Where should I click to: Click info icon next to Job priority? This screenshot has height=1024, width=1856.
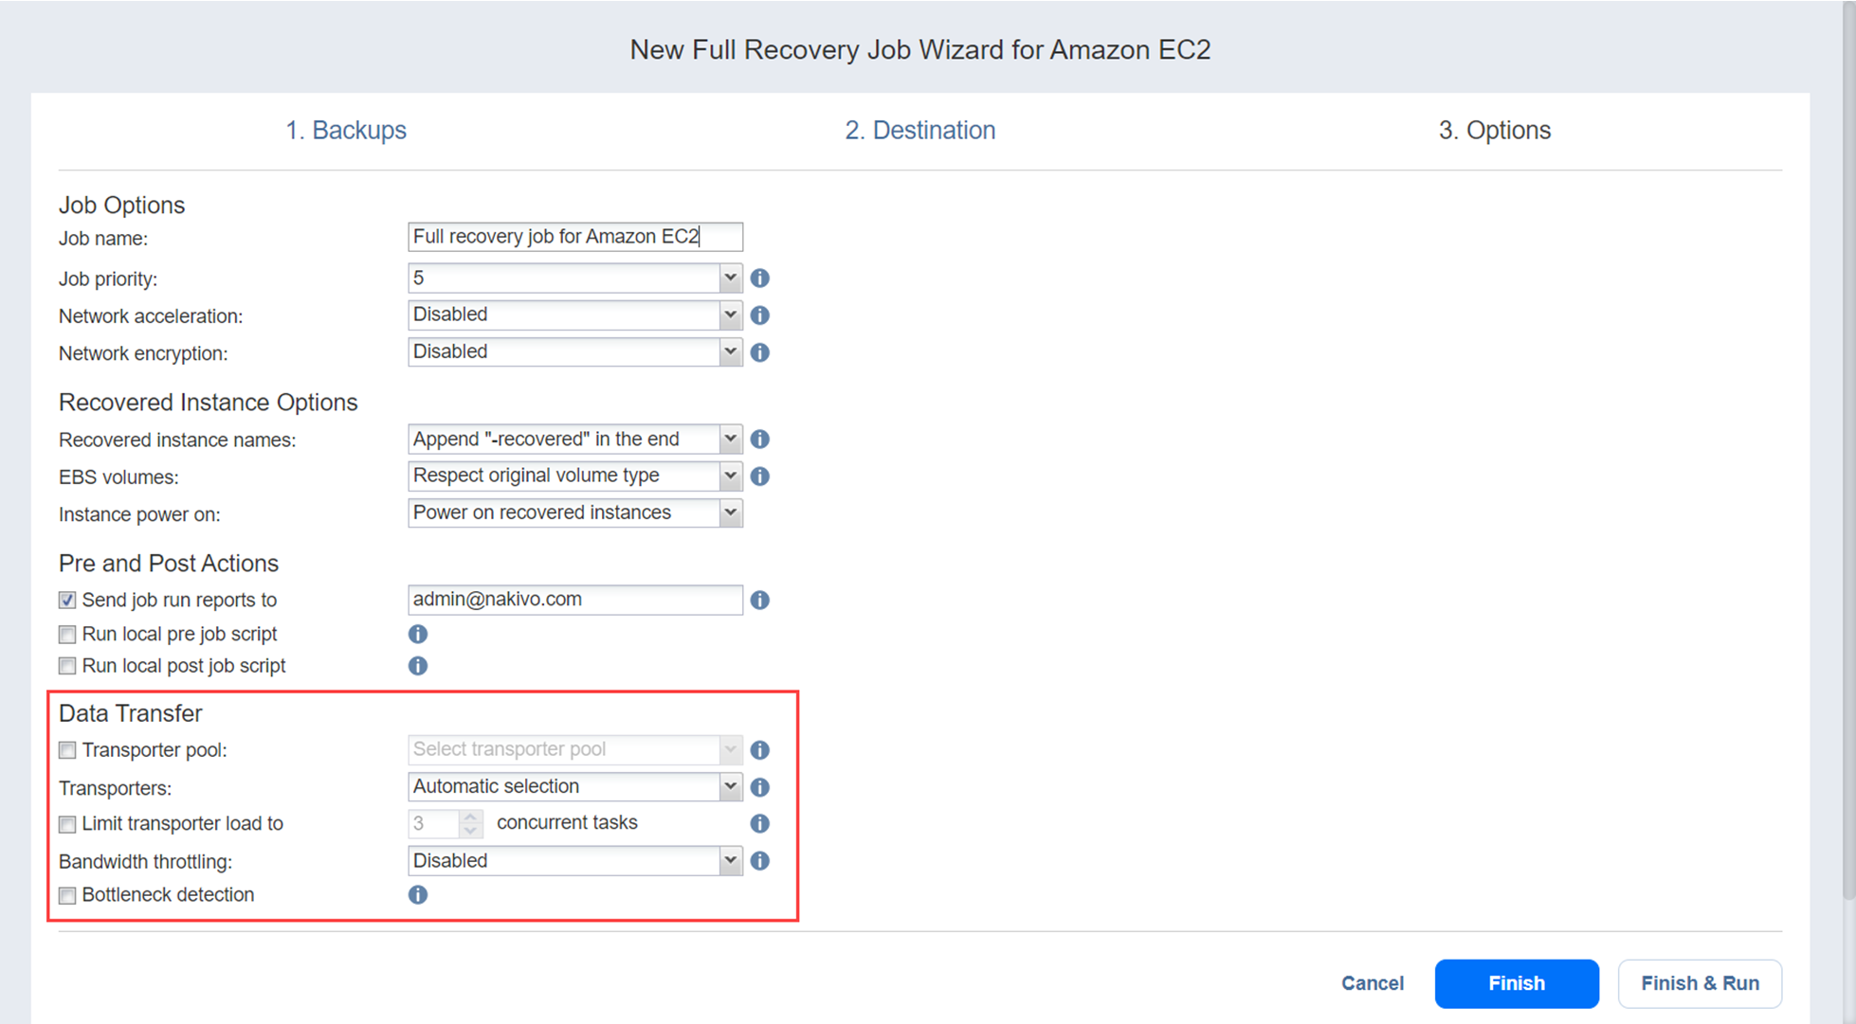click(759, 278)
